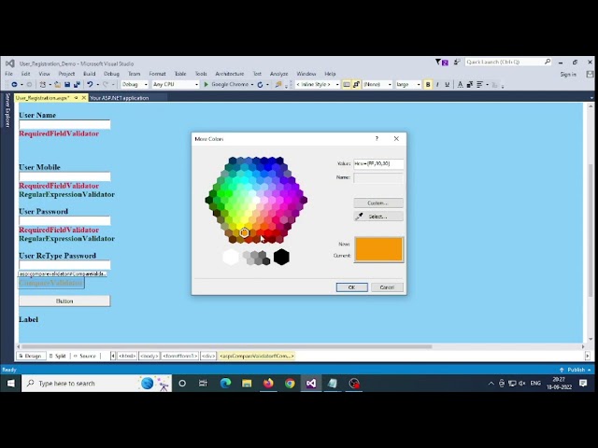This screenshot has height=448, width=598.
Task: Click the Open File folder icon
Action: click(58, 85)
